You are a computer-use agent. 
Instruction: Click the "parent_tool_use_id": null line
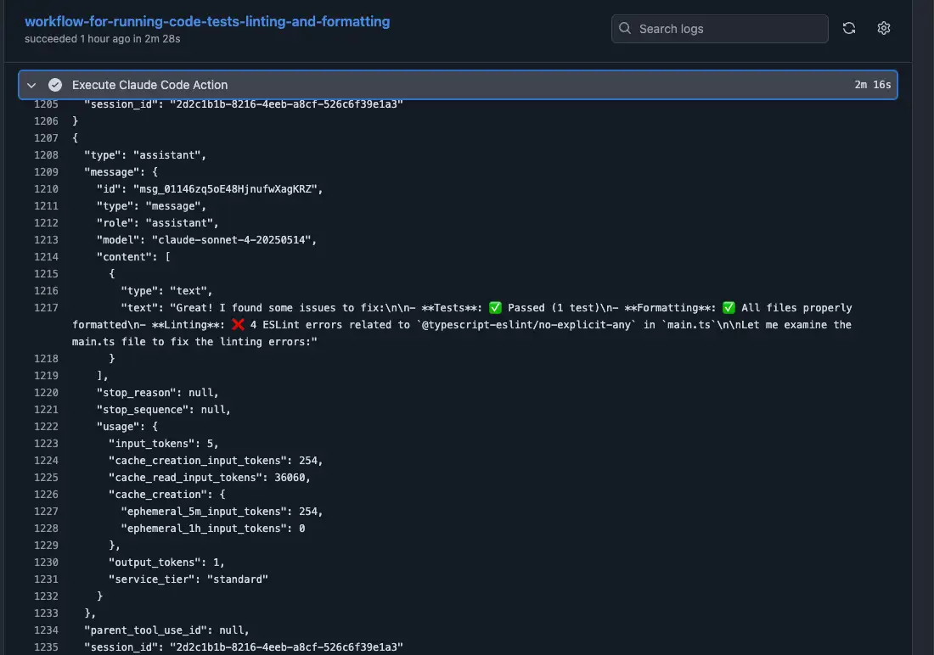click(x=166, y=630)
